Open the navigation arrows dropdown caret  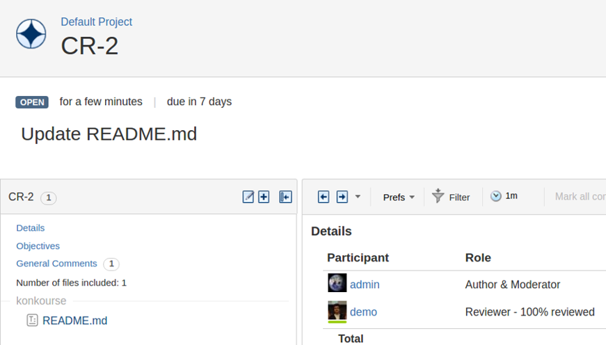point(358,197)
